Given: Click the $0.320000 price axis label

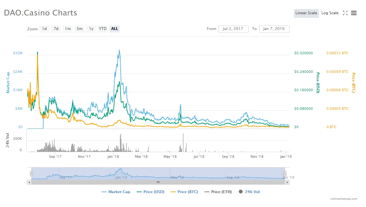Looking at the screenshot, I should click(303, 53).
